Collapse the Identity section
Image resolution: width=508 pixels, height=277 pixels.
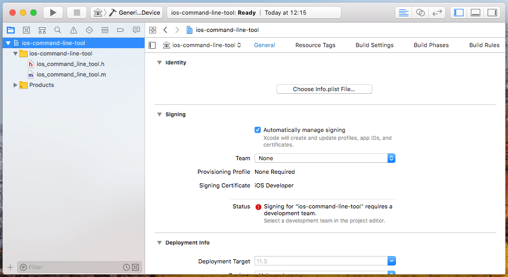tap(159, 62)
